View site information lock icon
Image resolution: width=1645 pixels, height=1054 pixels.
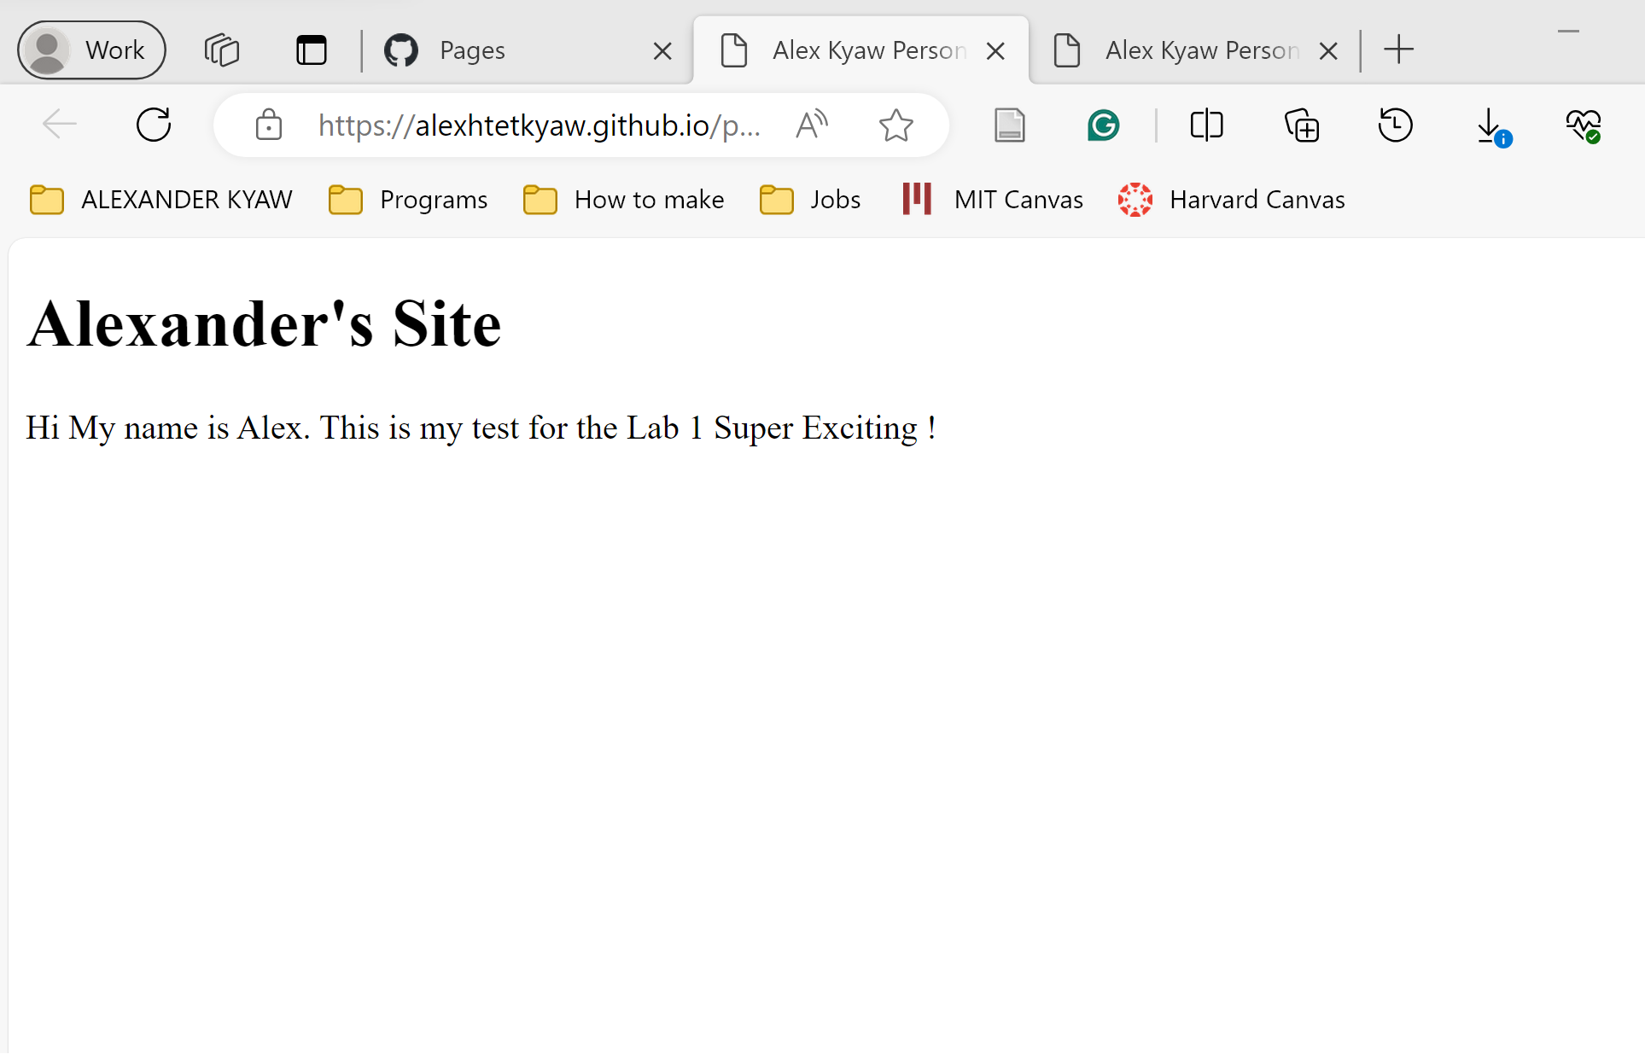(269, 125)
